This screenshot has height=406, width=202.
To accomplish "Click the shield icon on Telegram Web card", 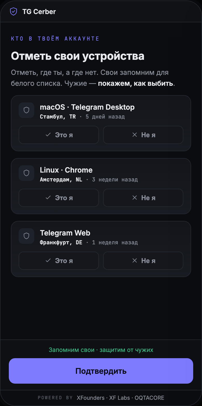I will pos(26,236).
